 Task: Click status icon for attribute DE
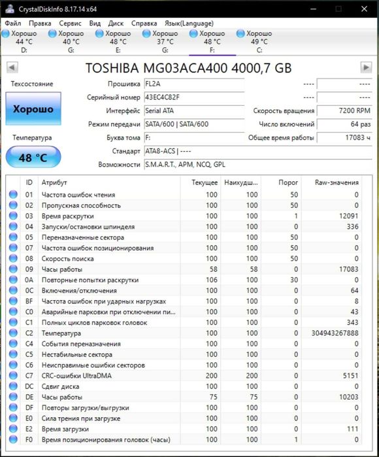tap(13, 397)
